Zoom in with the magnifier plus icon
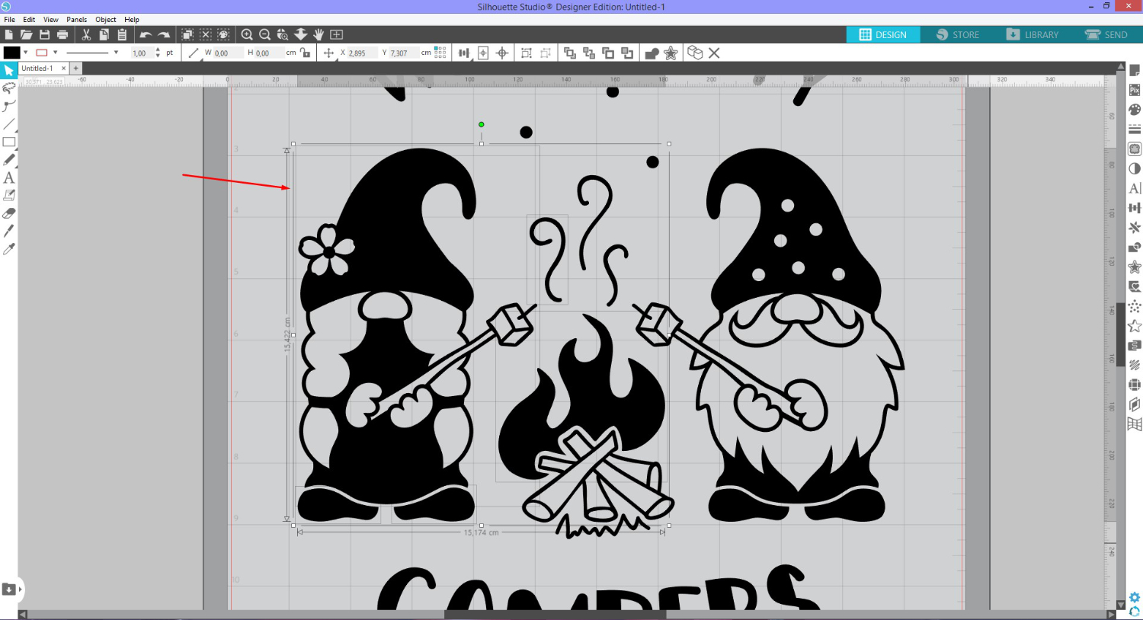 pyautogui.click(x=247, y=34)
